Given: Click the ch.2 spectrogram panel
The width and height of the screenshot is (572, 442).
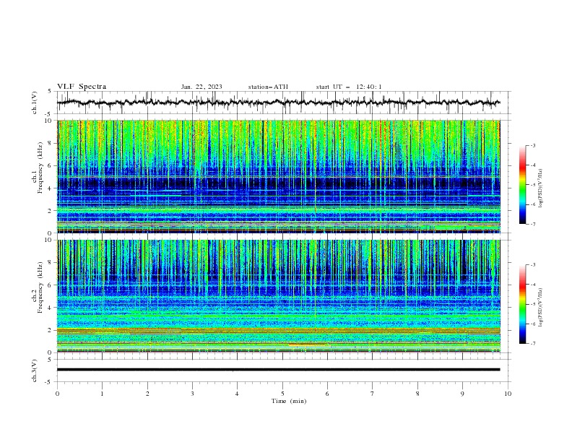Looking at the screenshot, I should (278, 296).
